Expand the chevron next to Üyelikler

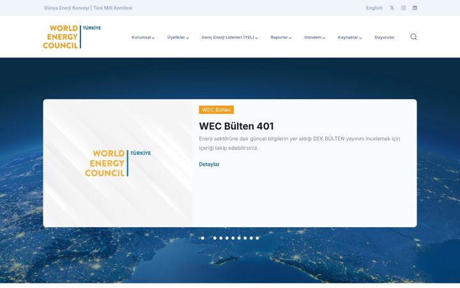[x=187, y=38]
